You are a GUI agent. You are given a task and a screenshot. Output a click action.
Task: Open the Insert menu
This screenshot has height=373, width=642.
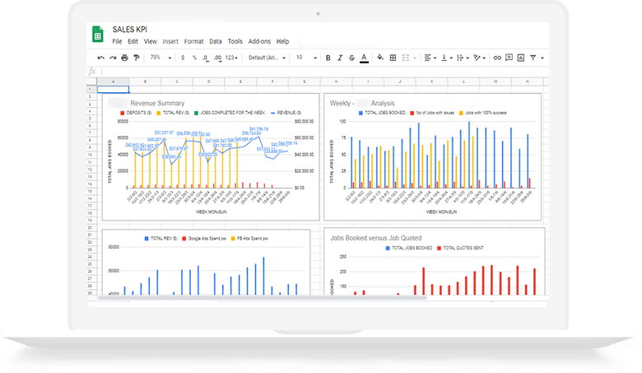pyautogui.click(x=170, y=41)
